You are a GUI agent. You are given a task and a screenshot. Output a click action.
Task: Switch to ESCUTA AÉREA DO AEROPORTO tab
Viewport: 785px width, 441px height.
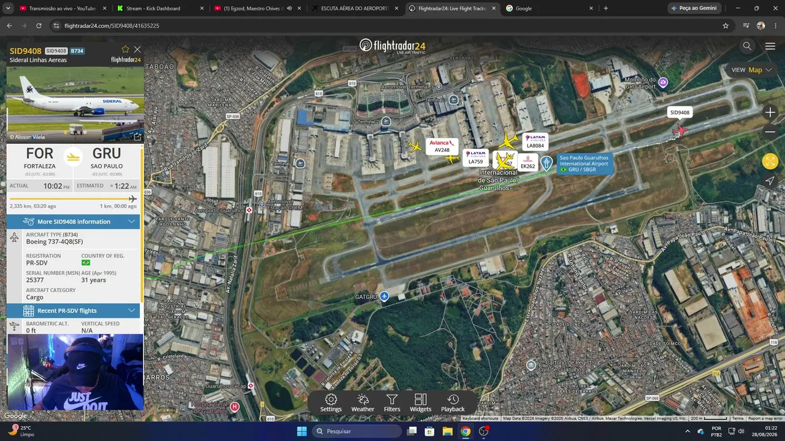[354, 9]
